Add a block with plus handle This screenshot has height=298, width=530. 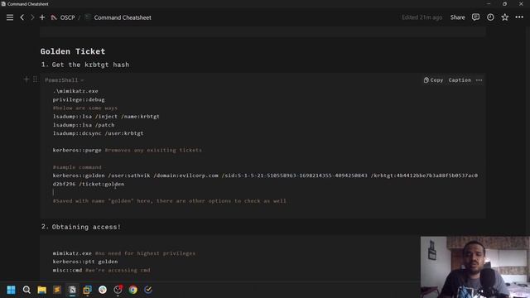(26, 79)
